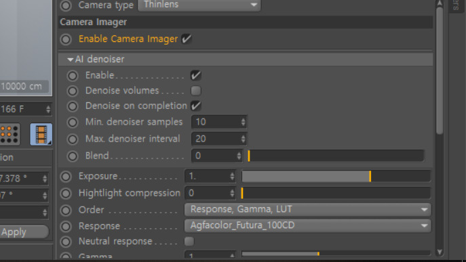
Task: Click the 10000 cm label in viewport
Action: (x=22, y=87)
